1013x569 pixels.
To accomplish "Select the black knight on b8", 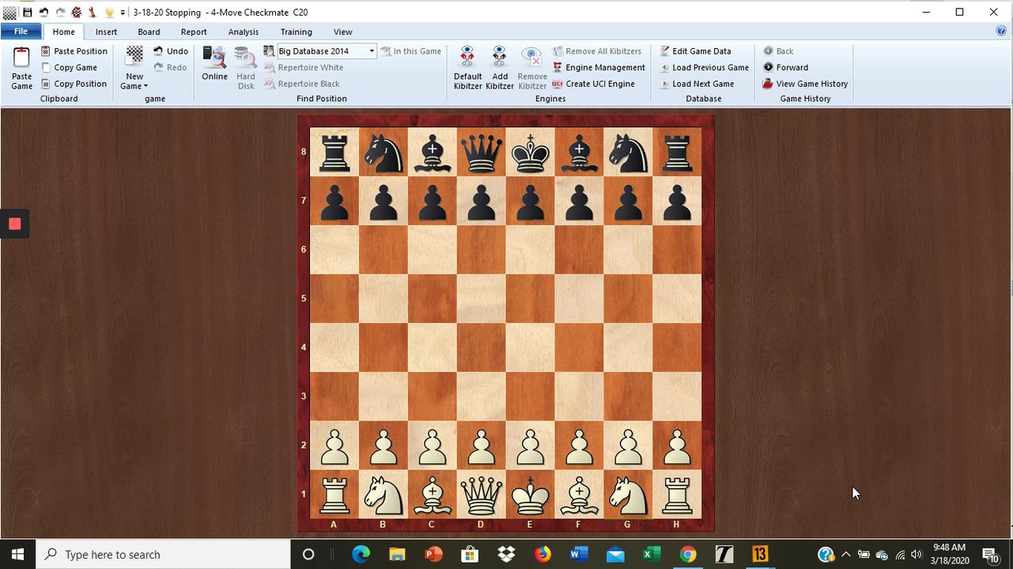I will coord(383,153).
